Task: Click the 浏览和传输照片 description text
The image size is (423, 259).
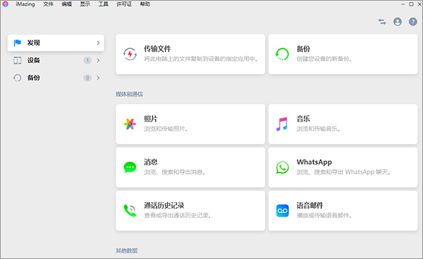Action: (x=166, y=129)
